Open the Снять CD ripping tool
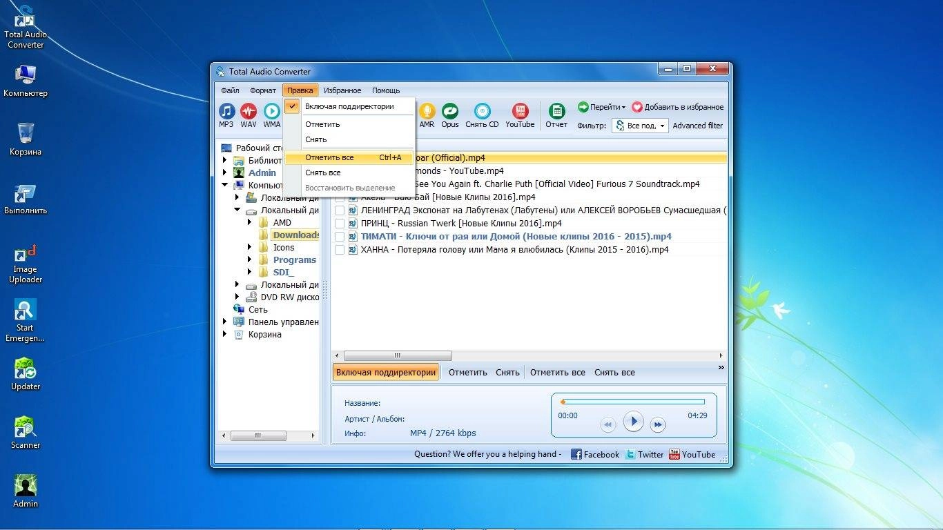Image resolution: width=943 pixels, height=530 pixels. (482, 115)
